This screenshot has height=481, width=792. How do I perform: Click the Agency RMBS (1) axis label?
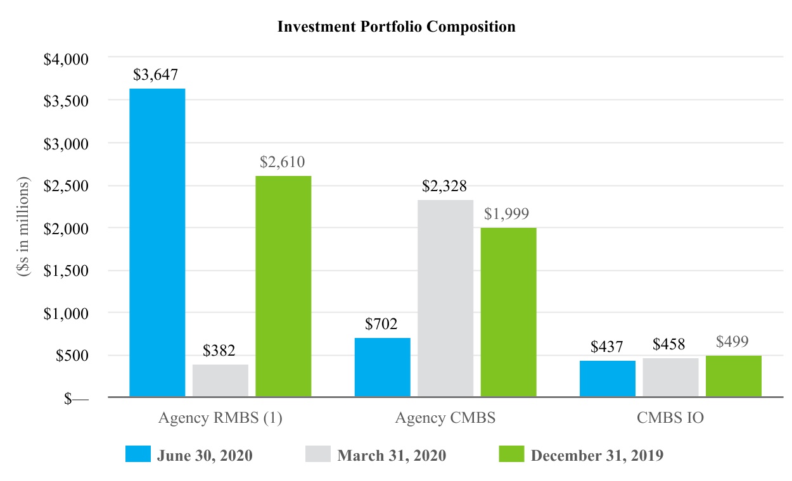[220, 418]
